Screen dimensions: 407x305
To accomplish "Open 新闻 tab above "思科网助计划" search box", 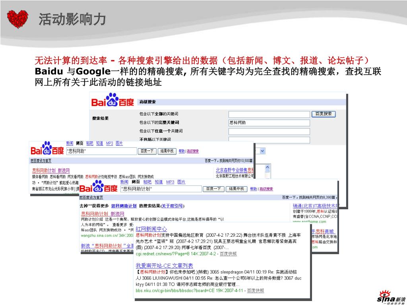I will 124,182.
